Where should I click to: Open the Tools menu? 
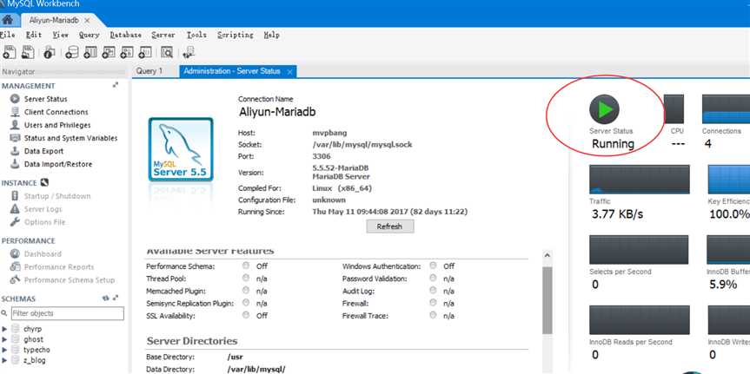point(196,35)
